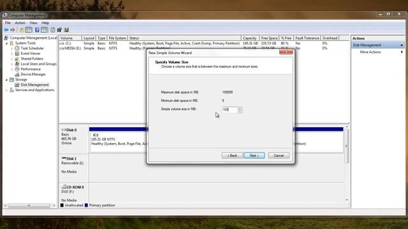Viewport: 408px width, 229px height.
Task: Toggle the Show/Hide Action Pane icon
Action: pyautogui.click(x=44, y=30)
